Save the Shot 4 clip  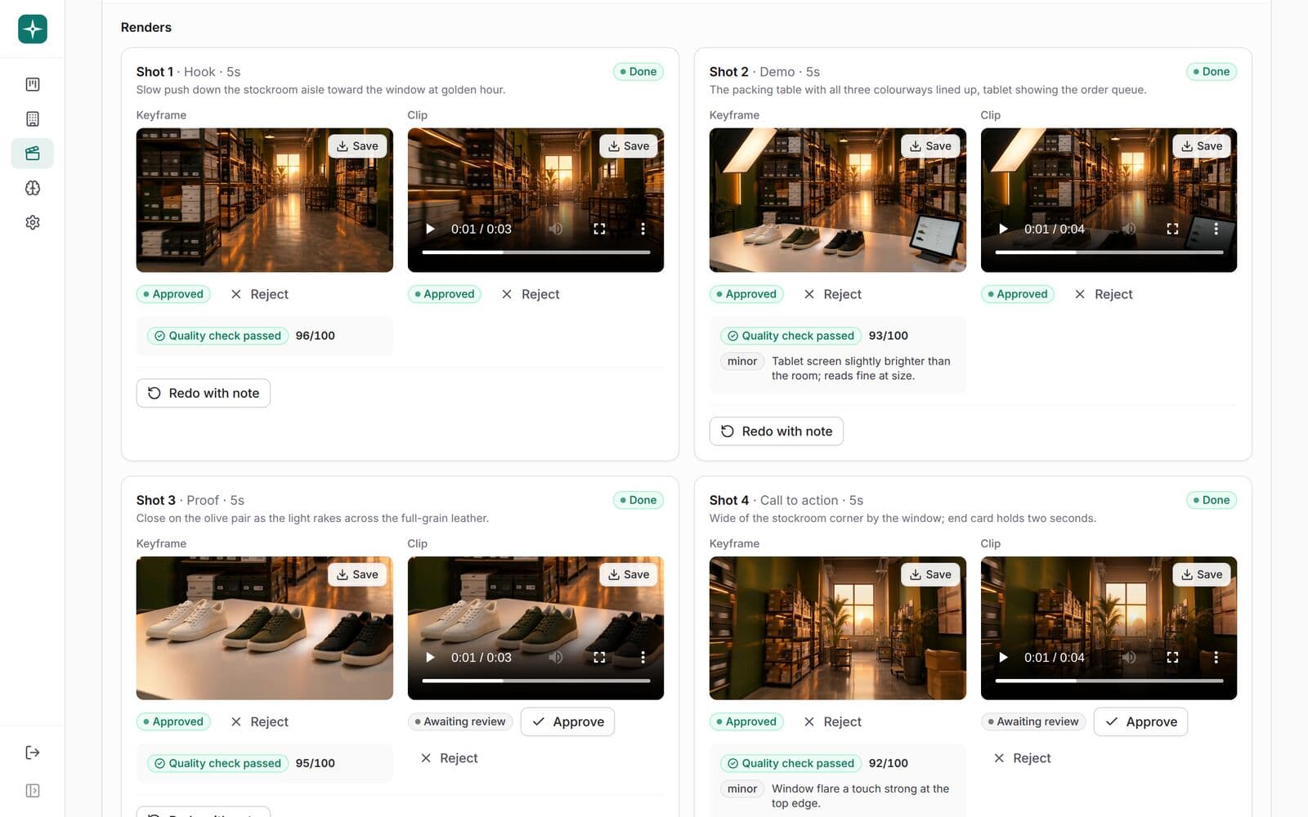[1201, 574]
